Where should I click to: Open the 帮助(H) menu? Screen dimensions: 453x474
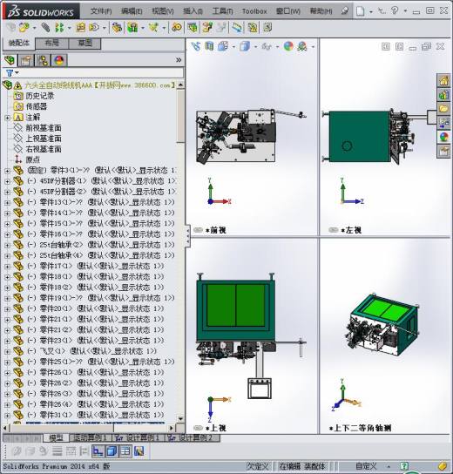321,11
